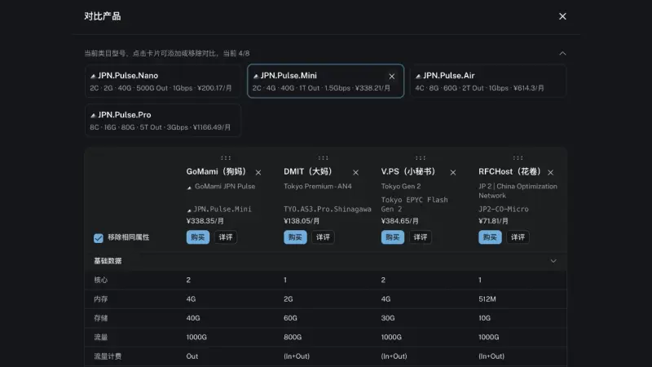Click the drag handle above GoMami column
Image resolution: width=652 pixels, height=367 pixels.
coord(226,157)
